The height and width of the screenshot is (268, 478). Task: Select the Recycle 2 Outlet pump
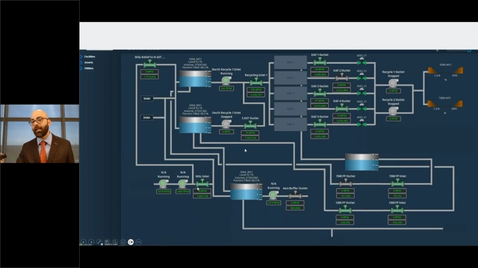point(393,111)
